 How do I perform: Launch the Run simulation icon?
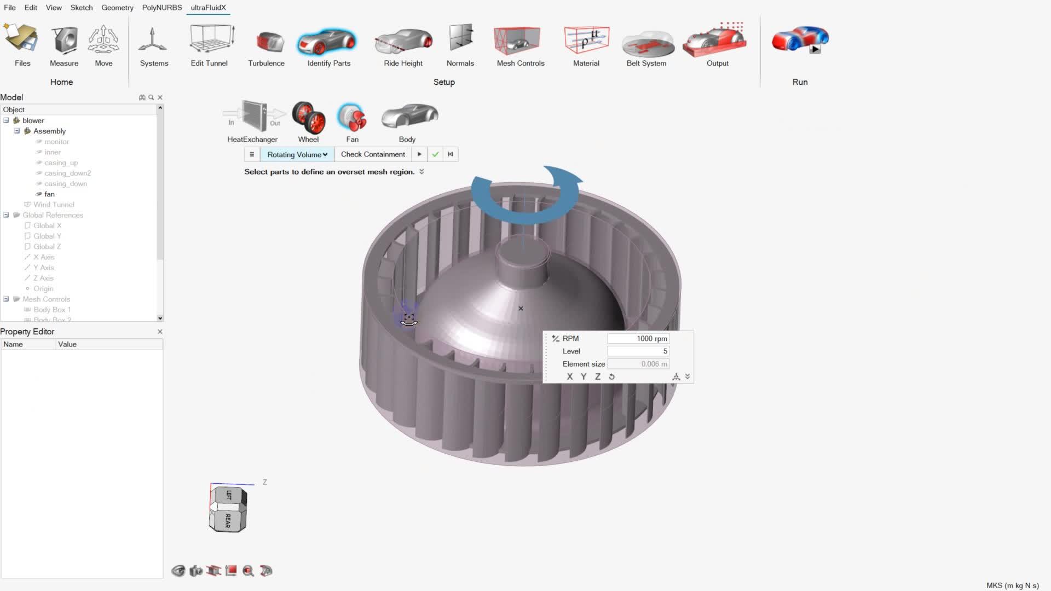click(x=800, y=40)
